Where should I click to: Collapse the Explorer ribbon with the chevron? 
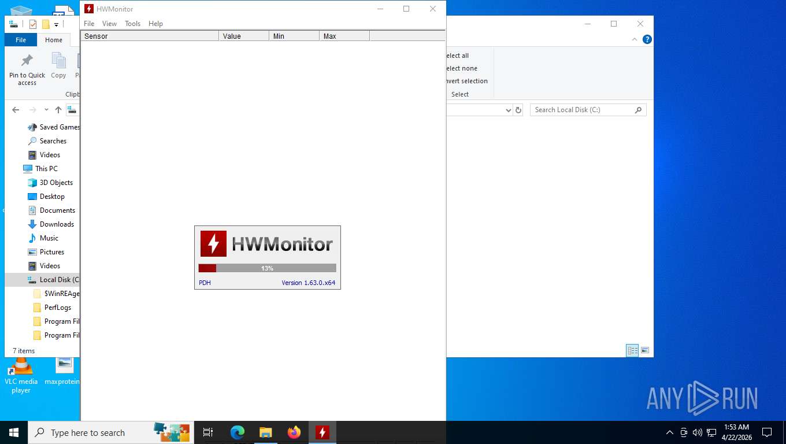click(x=634, y=39)
